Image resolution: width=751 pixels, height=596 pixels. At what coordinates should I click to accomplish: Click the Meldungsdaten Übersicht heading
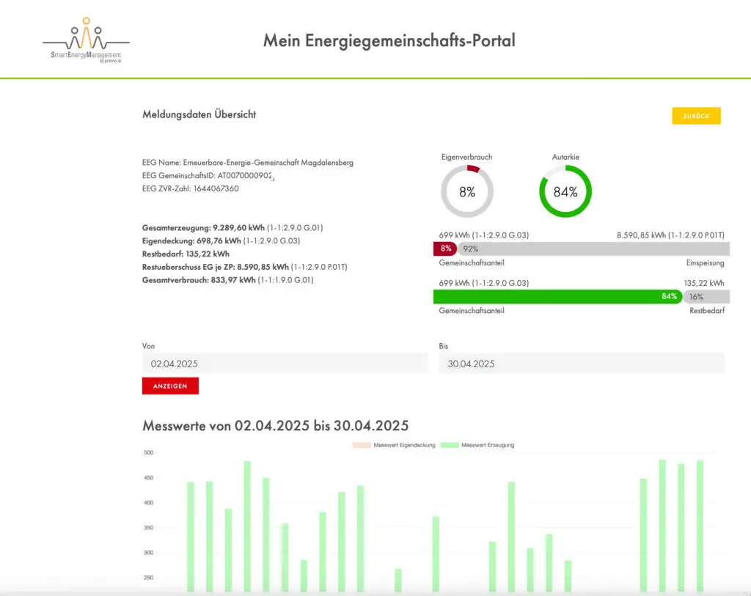[x=199, y=114]
